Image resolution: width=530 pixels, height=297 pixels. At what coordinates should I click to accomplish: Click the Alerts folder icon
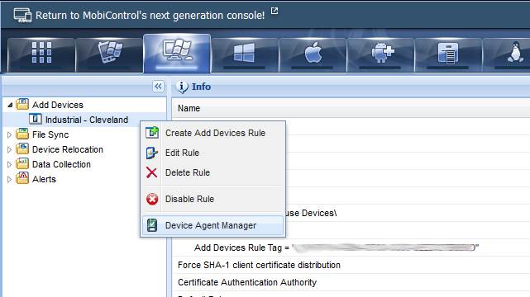(x=22, y=178)
